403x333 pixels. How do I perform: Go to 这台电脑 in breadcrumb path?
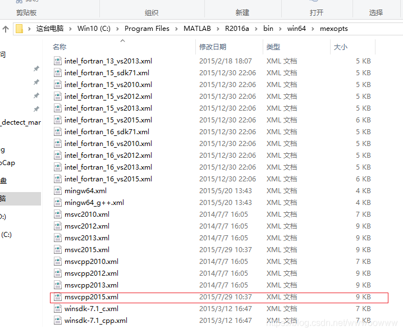click(x=50, y=29)
